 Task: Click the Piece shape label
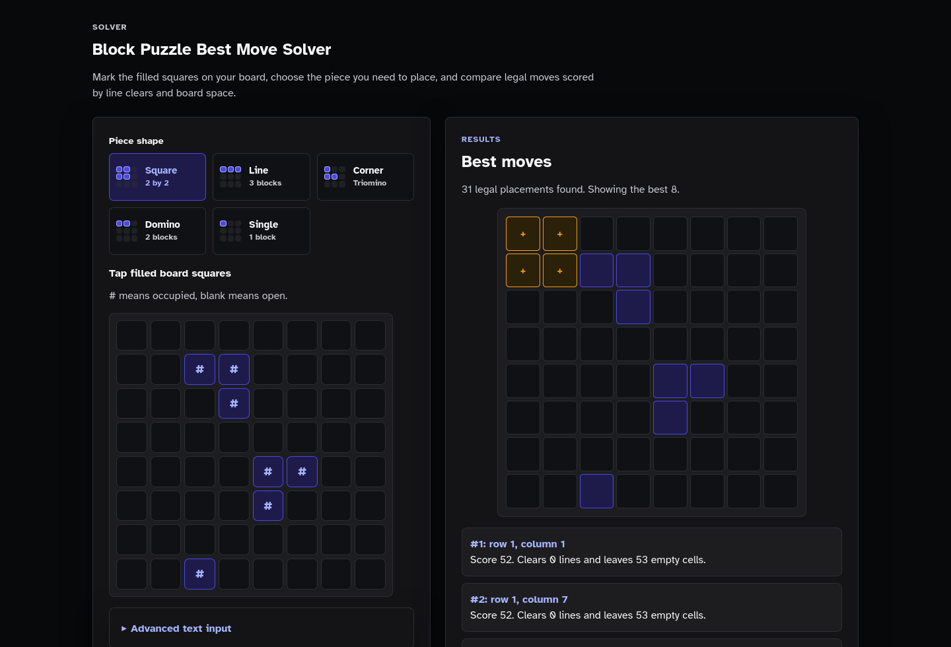136,141
